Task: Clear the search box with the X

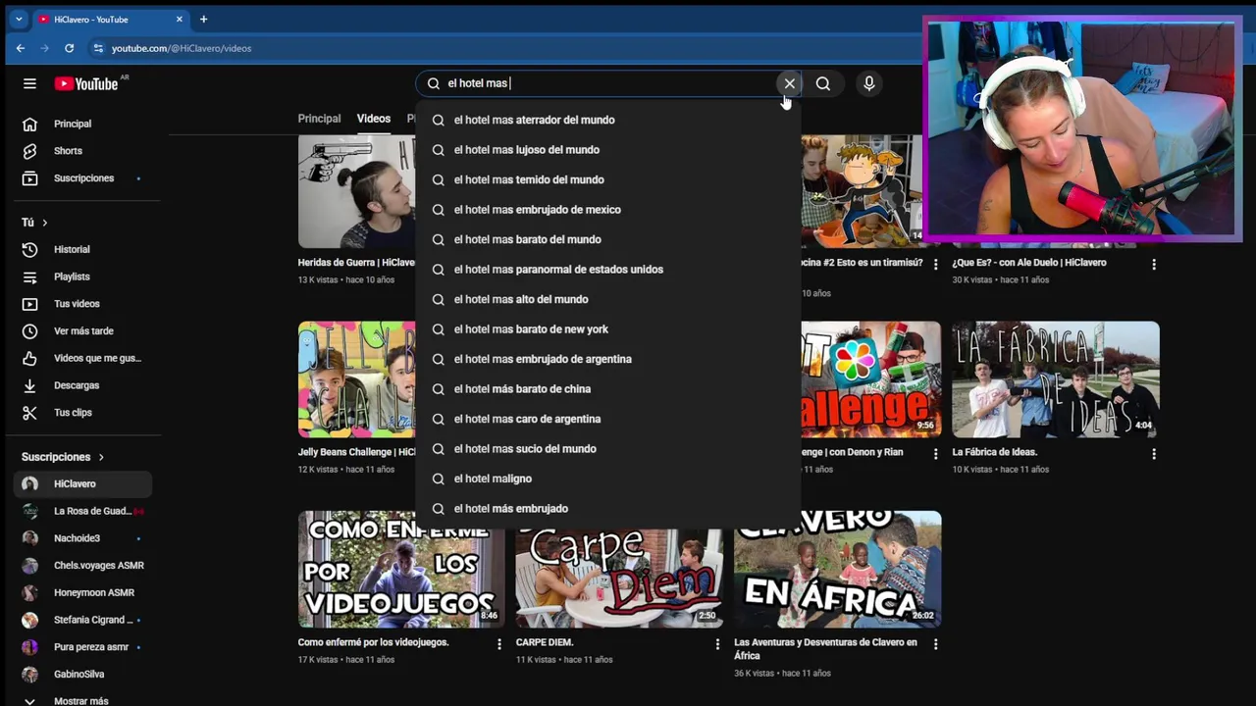Action: [x=789, y=83]
